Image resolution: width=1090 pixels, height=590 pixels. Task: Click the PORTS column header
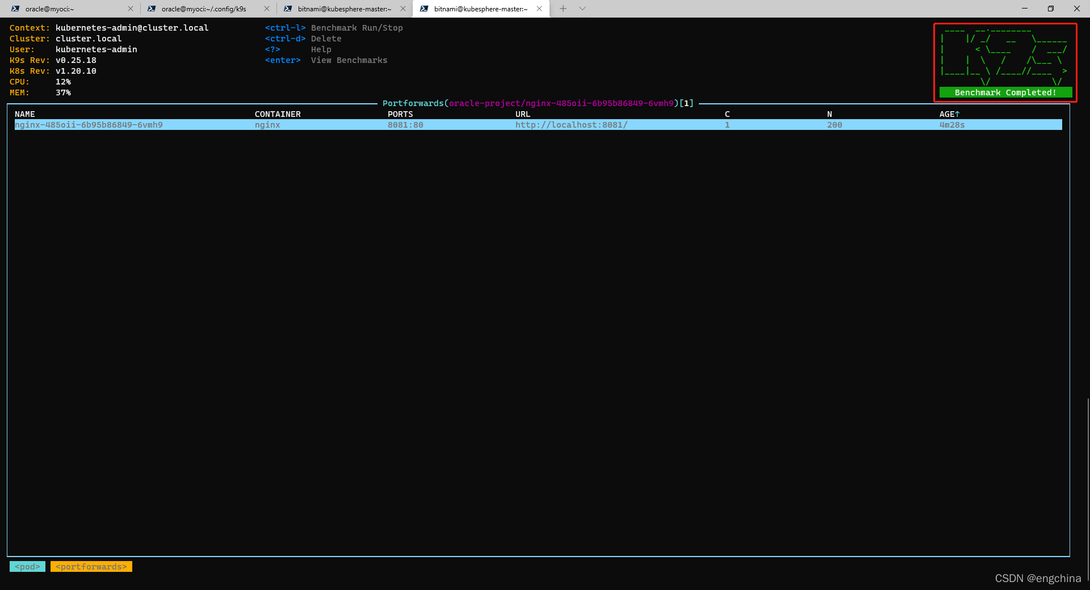pos(400,114)
